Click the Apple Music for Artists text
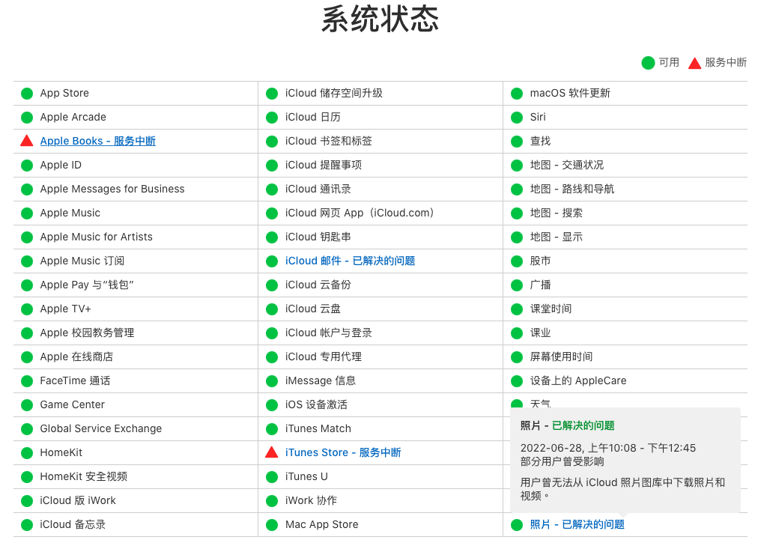Image resolution: width=764 pixels, height=540 pixels. (x=96, y=237)
